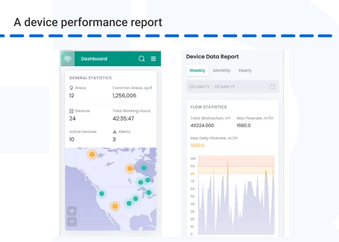Image resolution: width=339 pixels, height=242 pixels.
Task: Click the orange Max Daily Flowrate value
Action: 198,145
